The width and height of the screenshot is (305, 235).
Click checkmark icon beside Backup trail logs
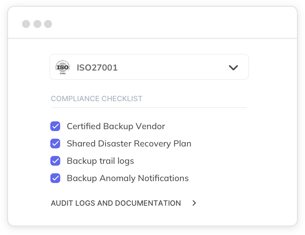click(55, 161)
